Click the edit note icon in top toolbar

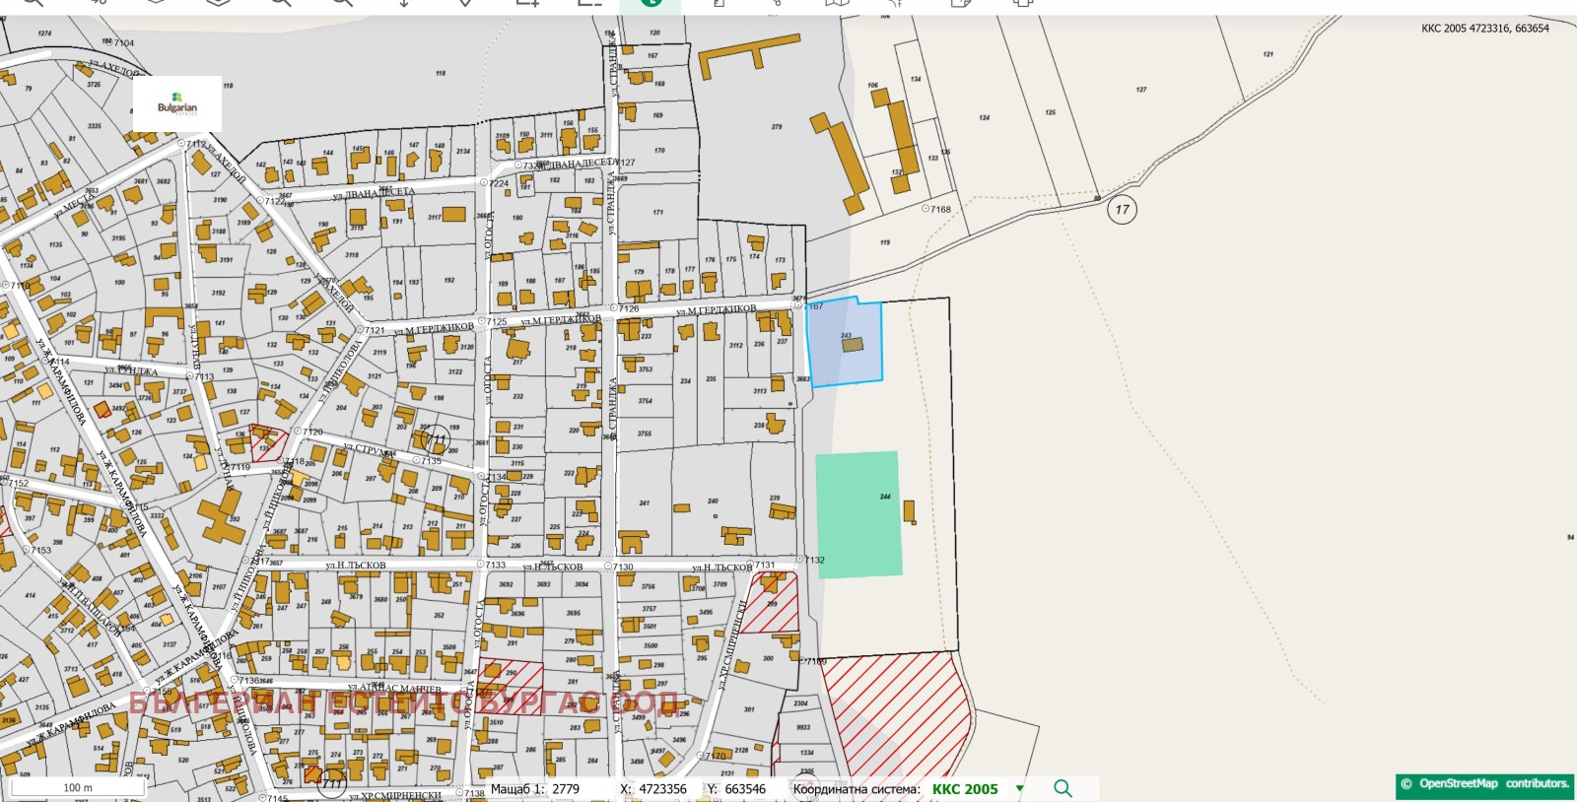(960, 3)
